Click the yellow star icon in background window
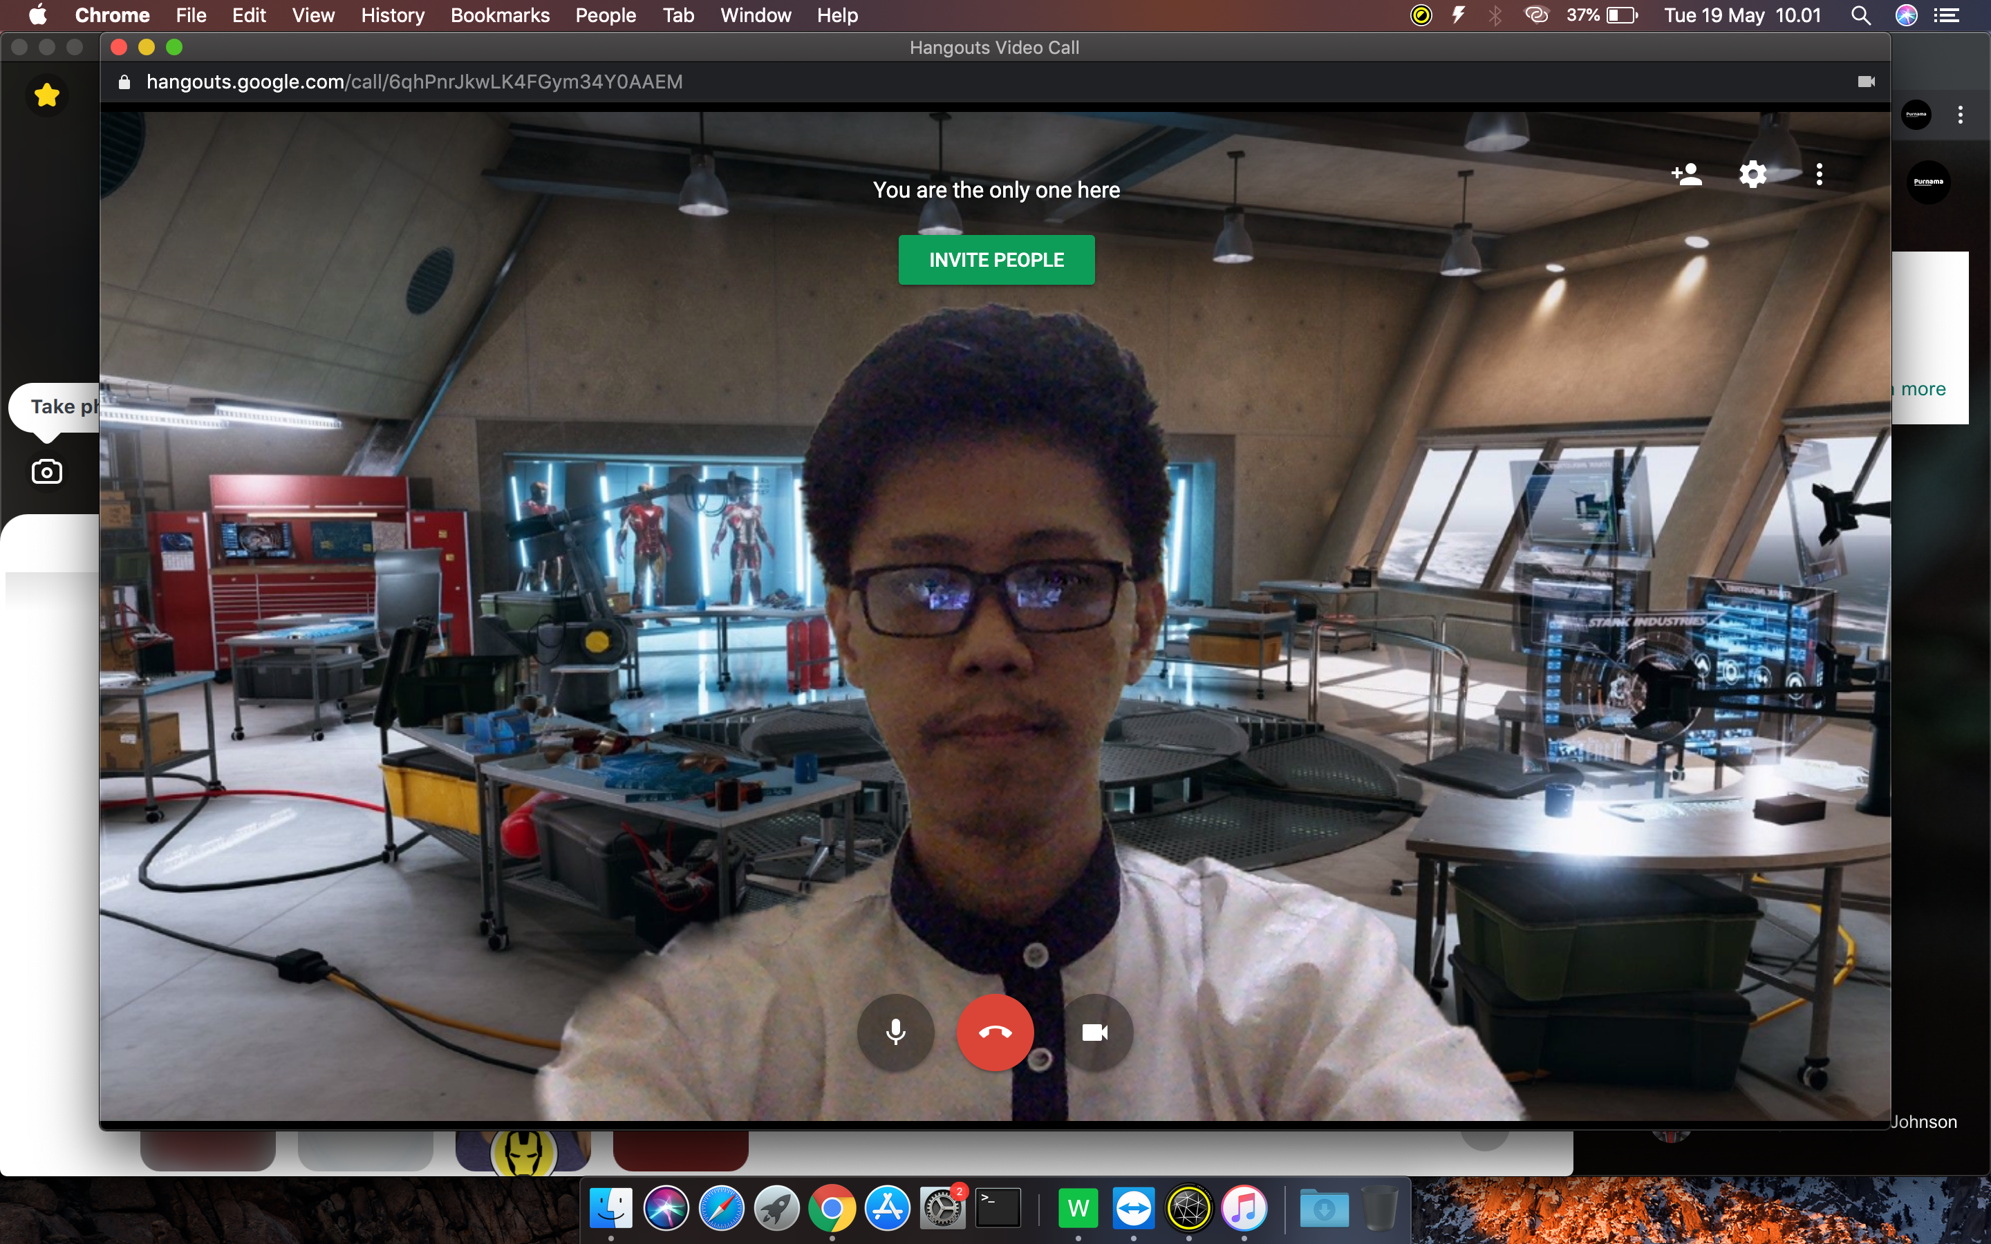1991x1244 pixels. pos(47,95)
